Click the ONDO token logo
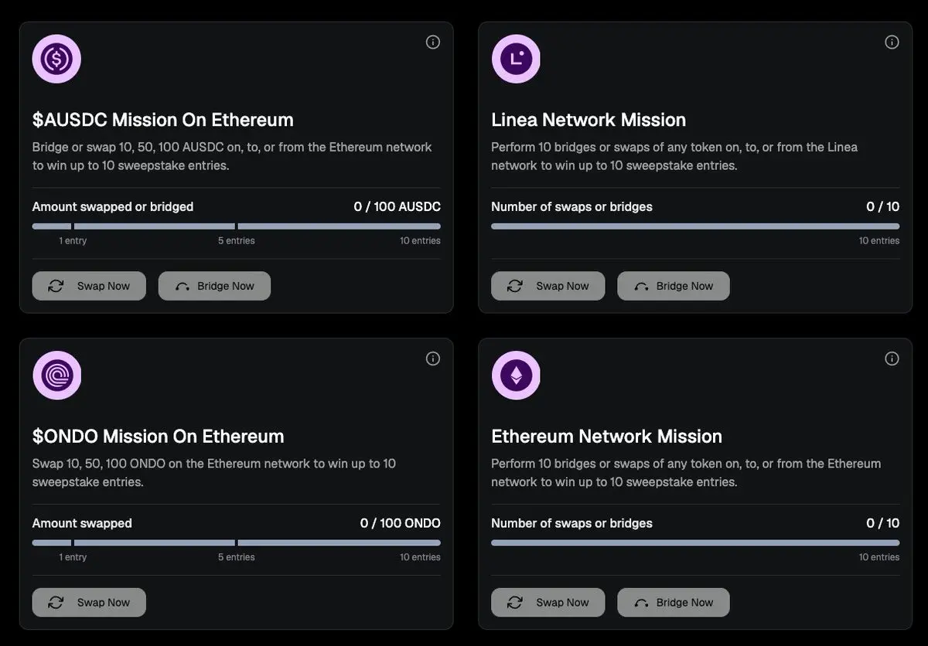Image resolution: width=928 pixels, height=646 pixels. (56, 376)
